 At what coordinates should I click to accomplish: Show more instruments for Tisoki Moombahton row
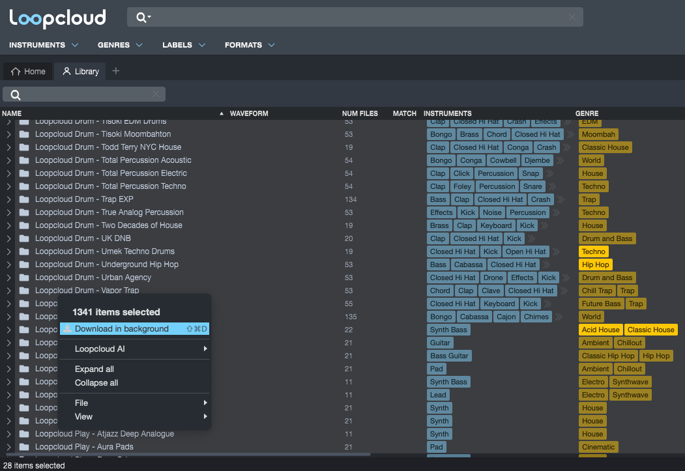tap(570, 134)
